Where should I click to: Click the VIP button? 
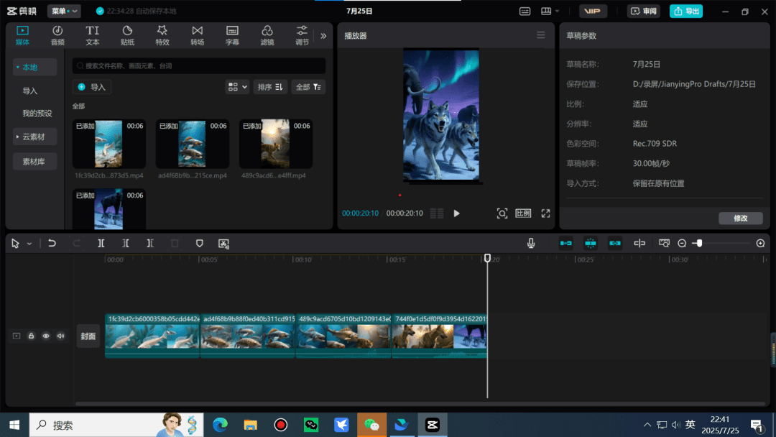tap(592, 11)
